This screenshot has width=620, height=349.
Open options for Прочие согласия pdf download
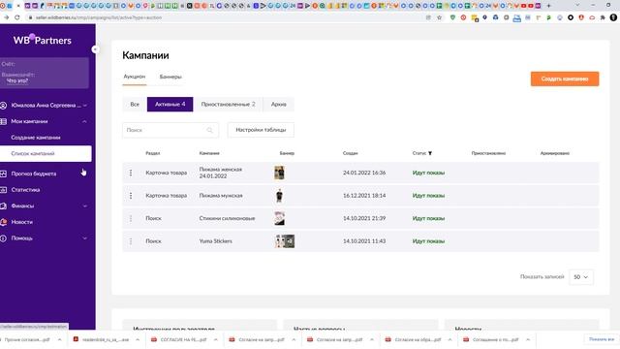pyautogui.click(x=59, y=339)
